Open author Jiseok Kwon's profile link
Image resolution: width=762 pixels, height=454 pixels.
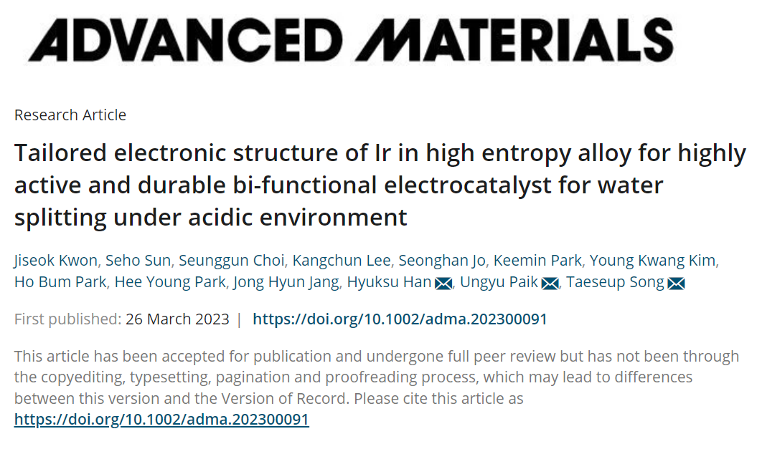tap(56, 261)
